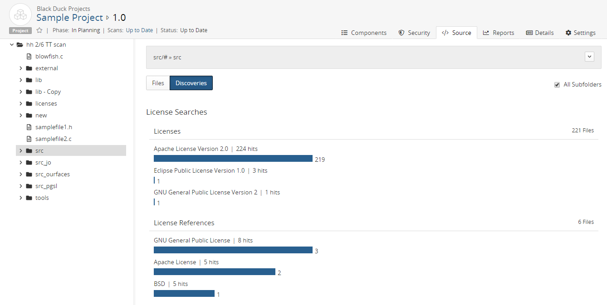Viewport: 607px width, 305px height.
Task: Collapse the hh 2/6 TT scan root node
Action: point(12,45)
